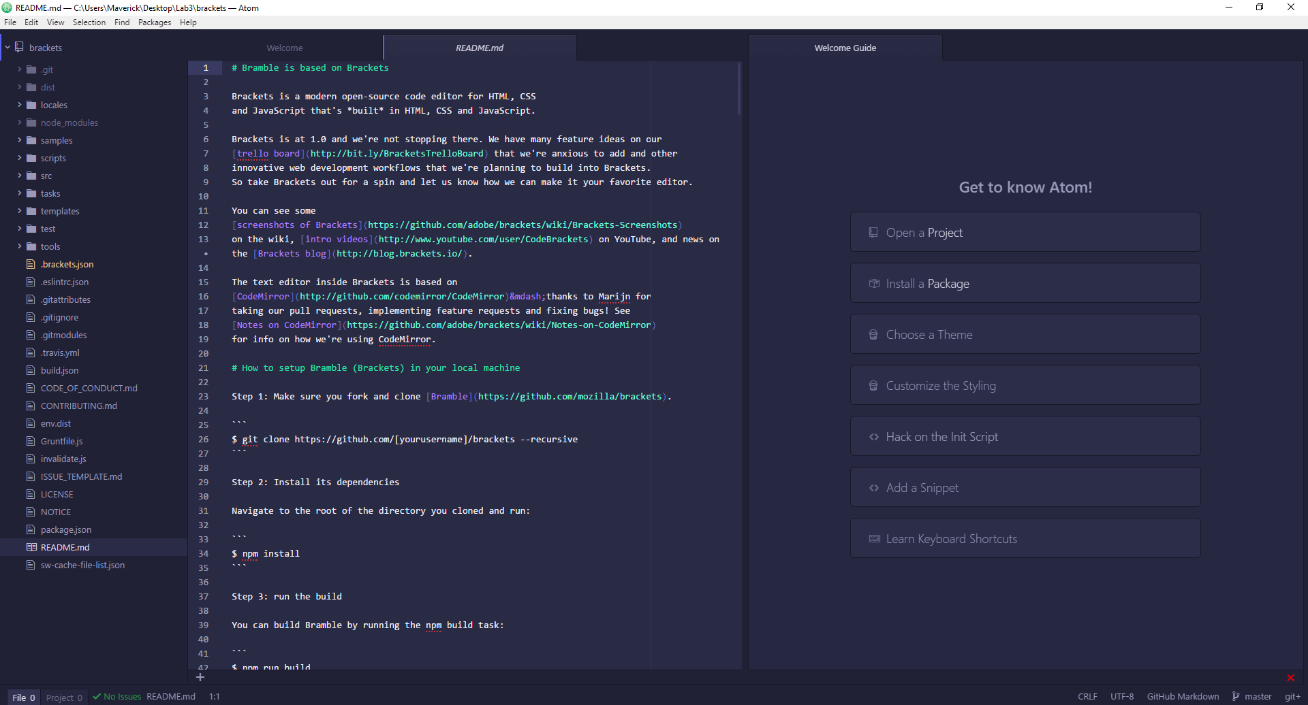The width and height of the screenshot is (1308, 705).
Task: Open NOTICE file
Action: point(55,512)
